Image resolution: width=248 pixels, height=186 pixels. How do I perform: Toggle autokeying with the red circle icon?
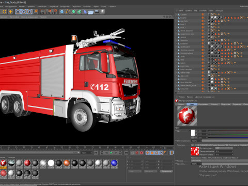(x=137, y=153)
